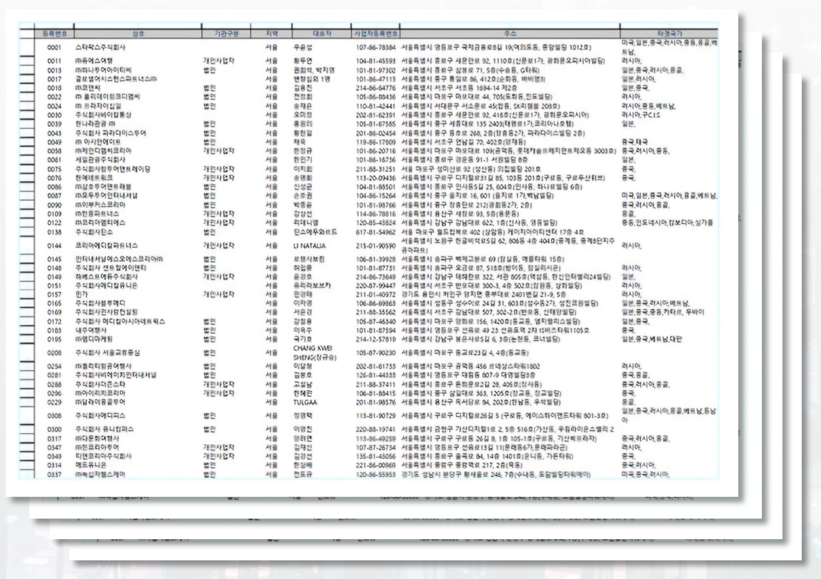Select registration number 0314
Screen dimensions: 821x579
pos(53,465)
